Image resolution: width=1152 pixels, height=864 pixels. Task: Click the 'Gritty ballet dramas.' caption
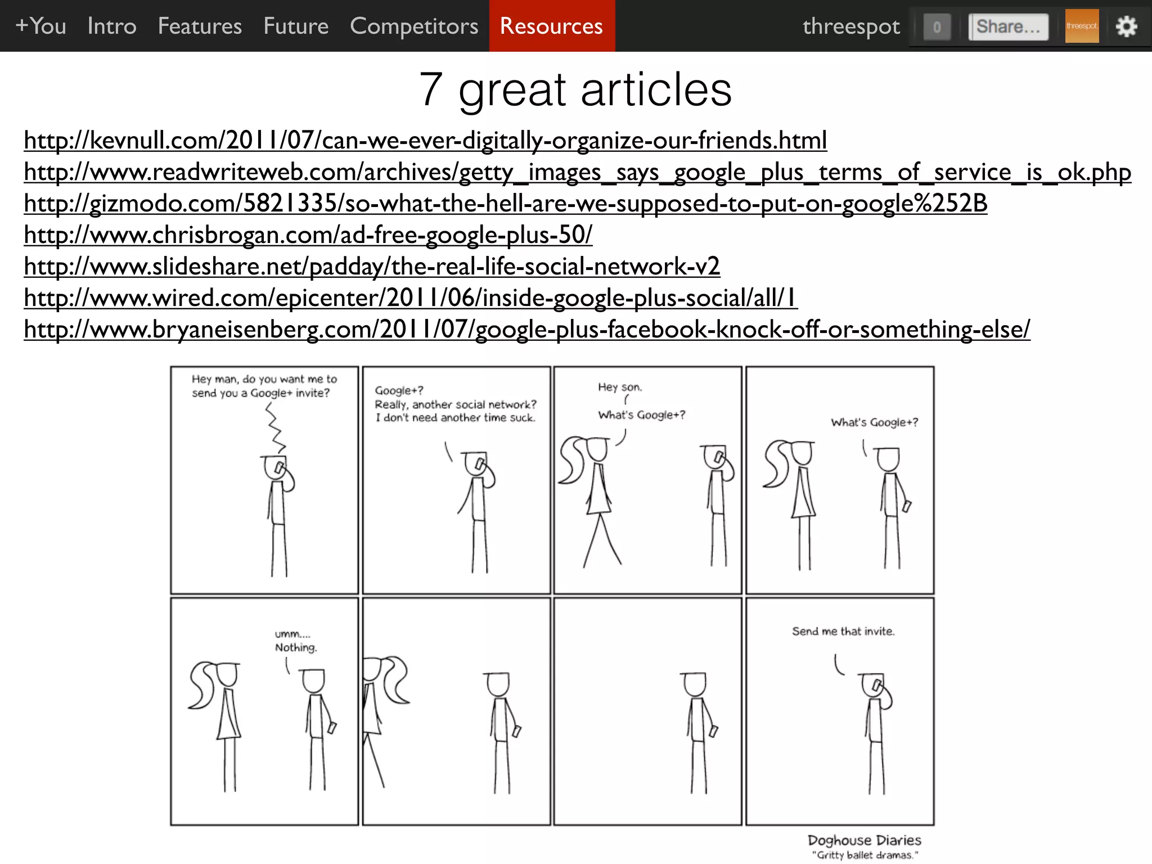point(865,856)
